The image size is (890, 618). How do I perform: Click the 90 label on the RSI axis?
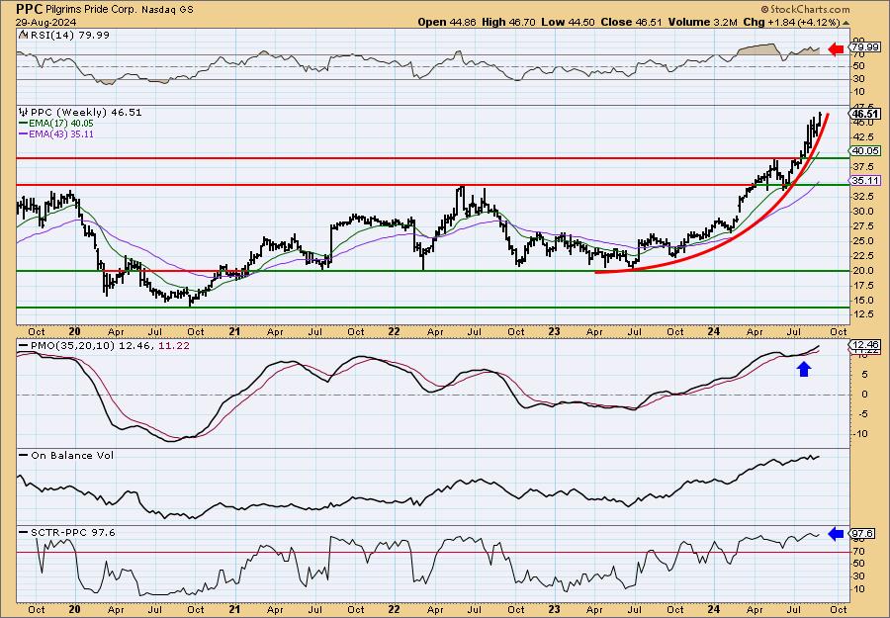point(859,41)
